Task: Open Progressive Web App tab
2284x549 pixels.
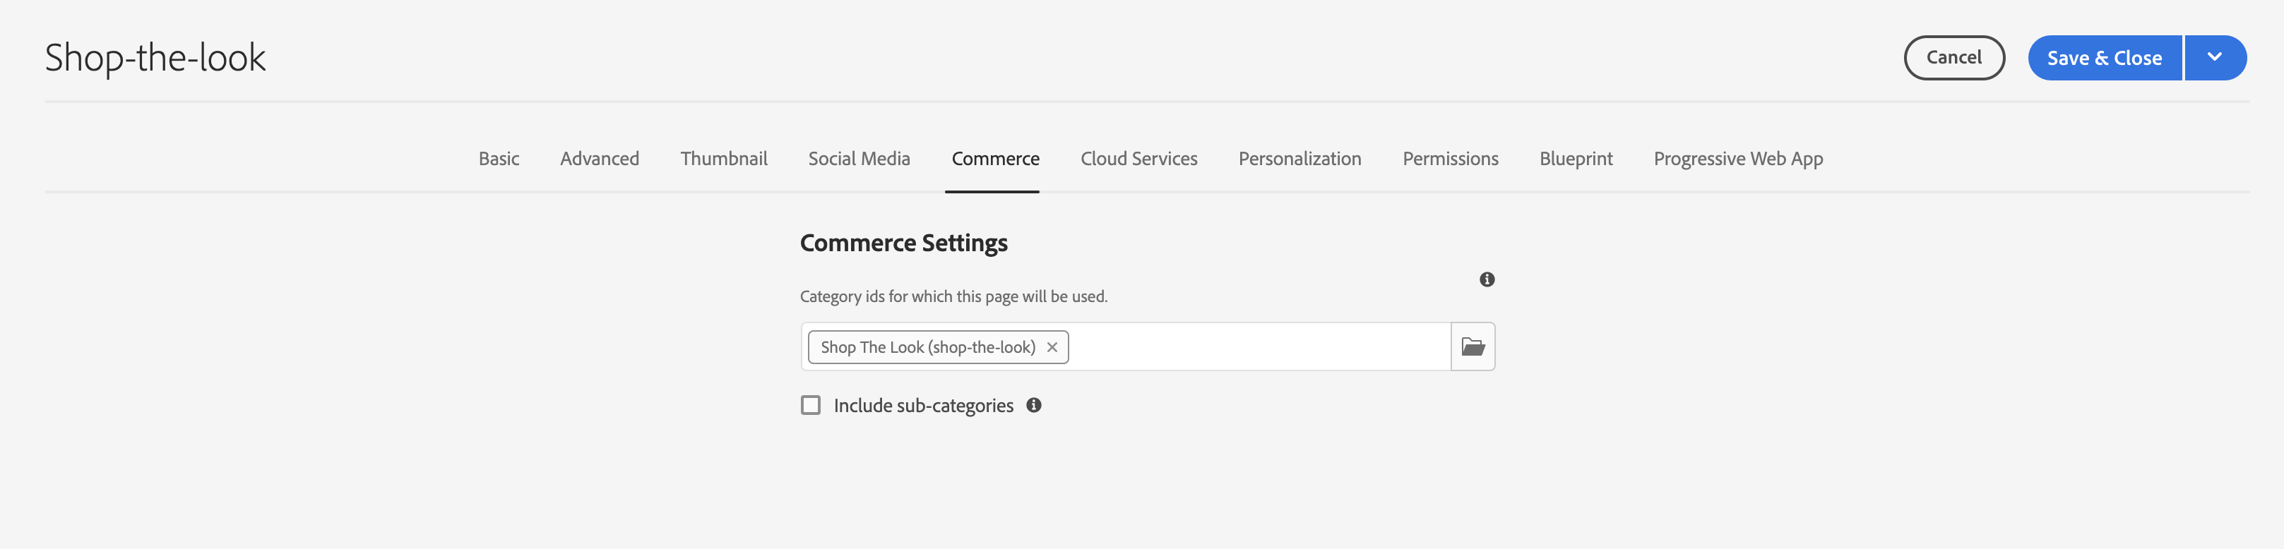Action: click(x=1738, y=159)
